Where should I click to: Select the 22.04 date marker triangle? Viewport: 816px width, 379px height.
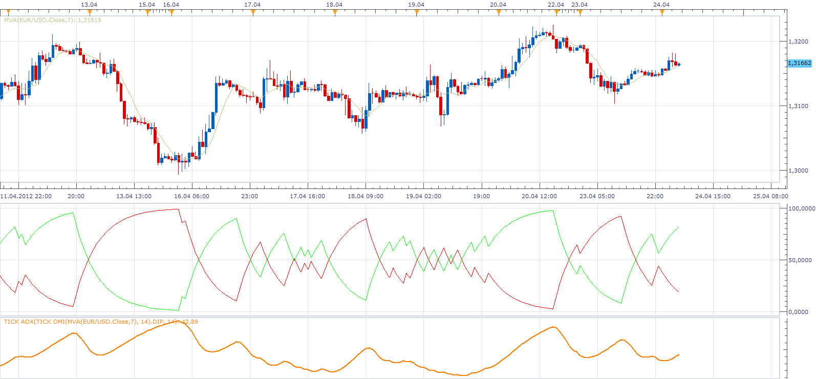click(556, 12)
